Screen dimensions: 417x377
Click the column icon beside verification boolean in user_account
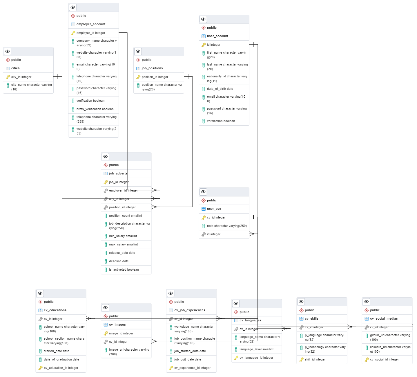click(x=204, y=121)
